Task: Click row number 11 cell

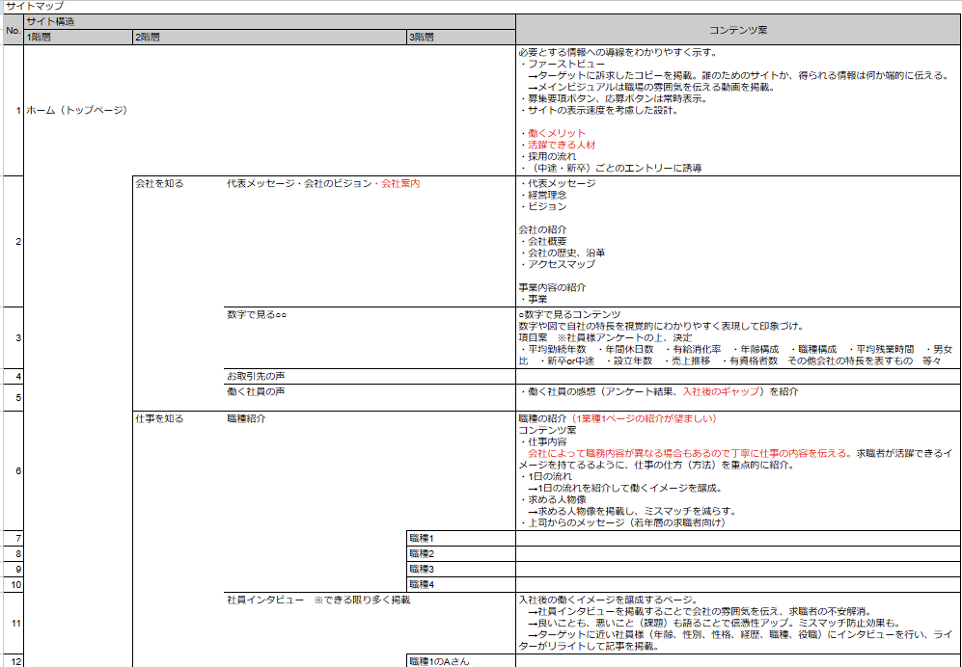Action: (14, 623)
